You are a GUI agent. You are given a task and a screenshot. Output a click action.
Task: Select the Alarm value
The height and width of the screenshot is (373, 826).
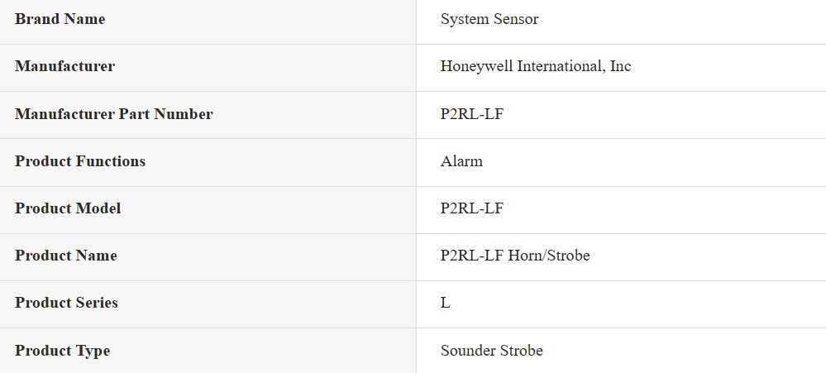click(461, 161)
